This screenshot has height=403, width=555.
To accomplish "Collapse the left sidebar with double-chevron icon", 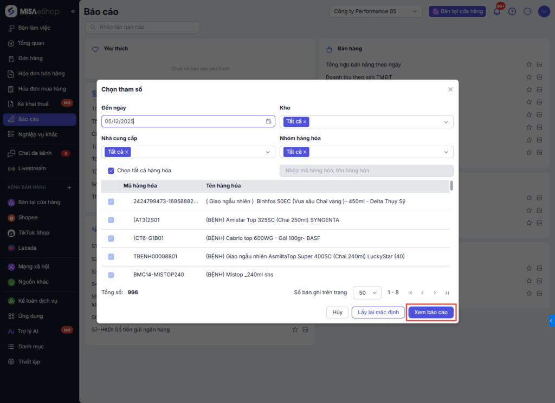I will pyautogui.click(x=73, y=11).
